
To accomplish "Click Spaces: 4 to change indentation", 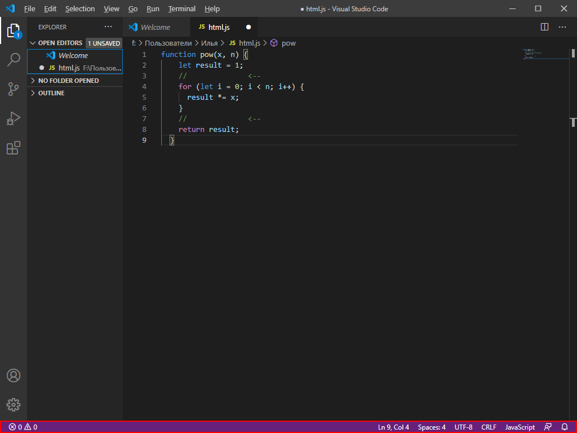I will (x=431, y=427).
